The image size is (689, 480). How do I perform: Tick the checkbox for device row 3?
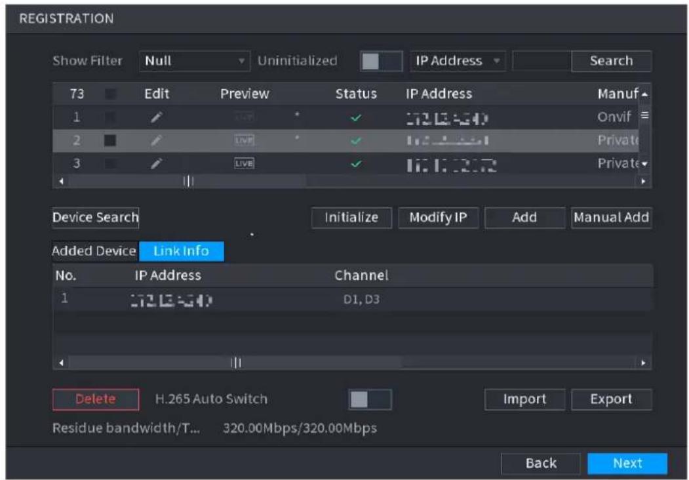point(110,163)
